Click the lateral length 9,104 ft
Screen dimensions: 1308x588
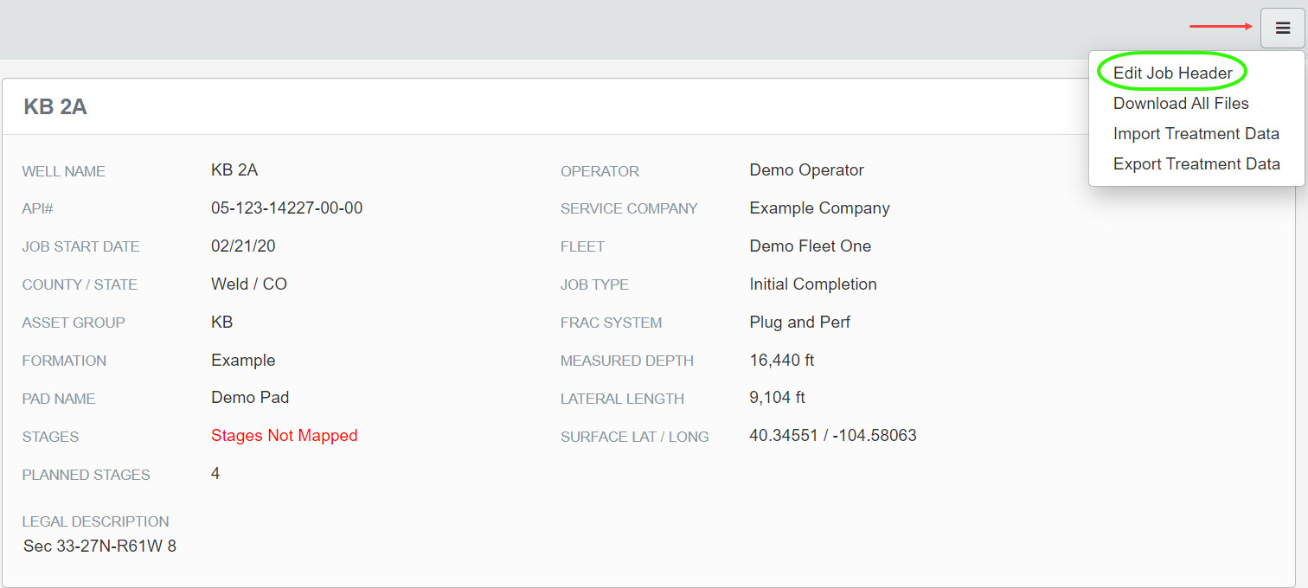tap(777, 399)
